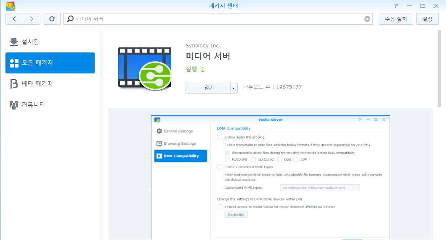446x240 pixels.
Task: Toggle Enable customized MIME types checkbox
Action: [x=220, y=167]
